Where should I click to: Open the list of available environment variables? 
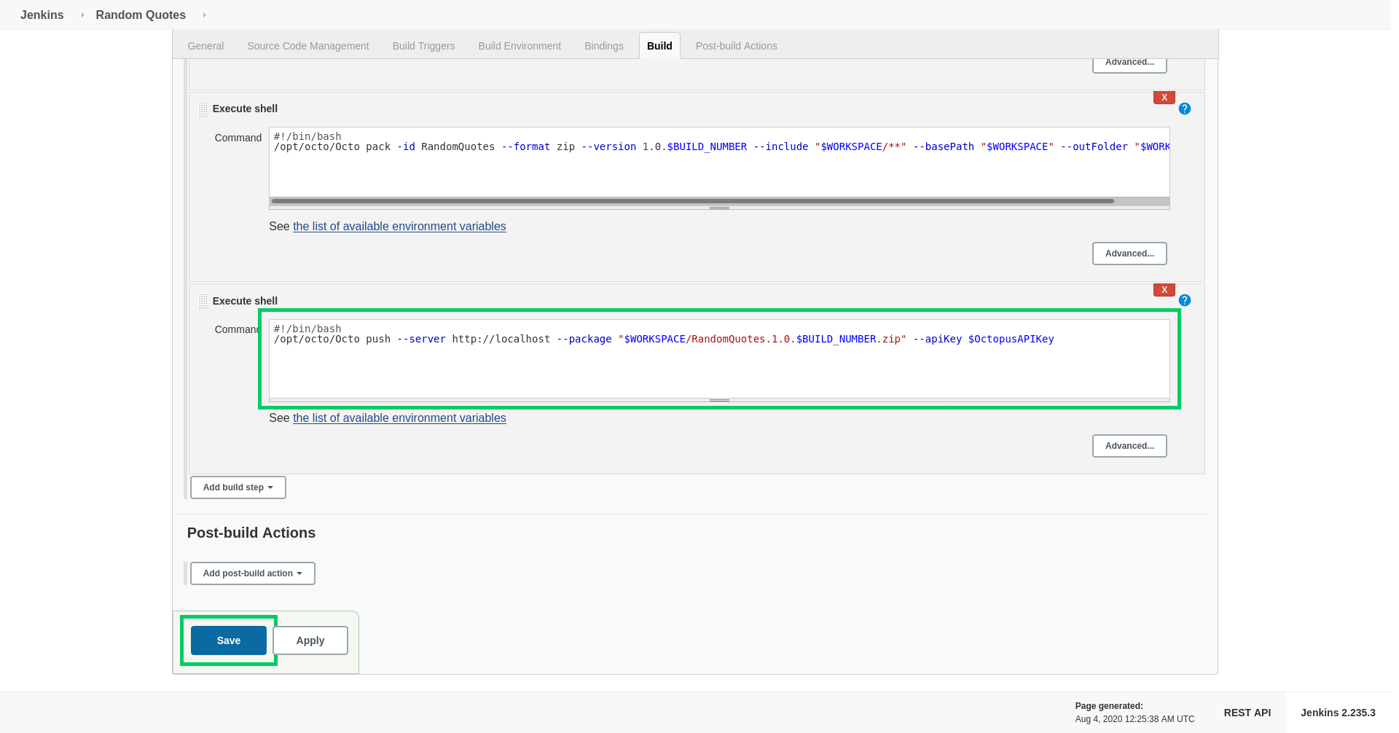399,226
